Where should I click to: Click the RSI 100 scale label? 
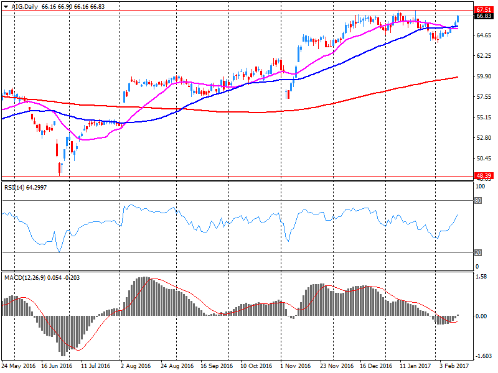pos(480,186)
